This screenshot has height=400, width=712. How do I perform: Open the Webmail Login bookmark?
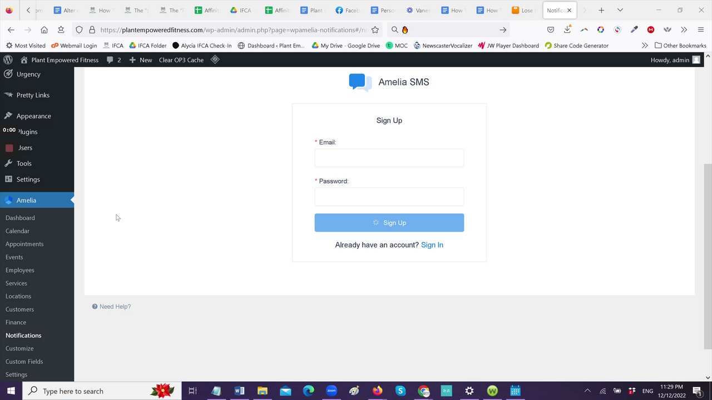point(74,46)
